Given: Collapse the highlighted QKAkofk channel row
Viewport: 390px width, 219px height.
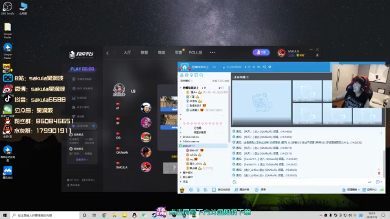Looking at the screenshot, I should (181, 146).
